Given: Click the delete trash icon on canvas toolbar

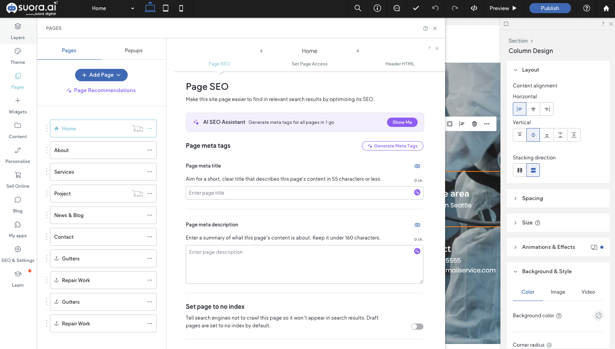Looking at the screenshot, I should coord(475,124).
